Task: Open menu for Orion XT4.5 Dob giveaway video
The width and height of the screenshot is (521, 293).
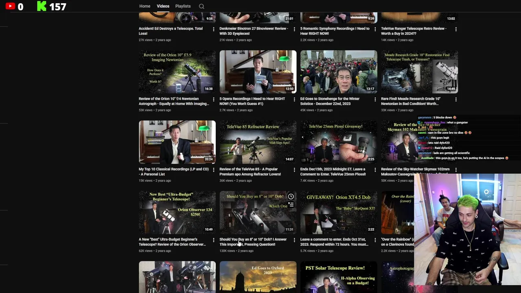Action: pos(375,240)
